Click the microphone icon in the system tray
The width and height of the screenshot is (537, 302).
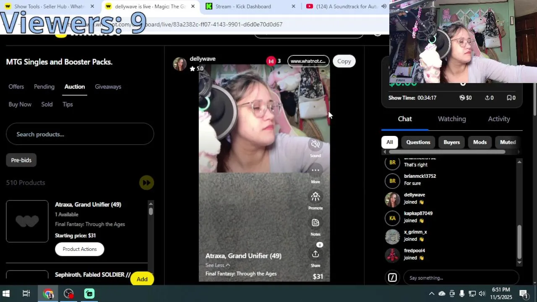[462, 294]
